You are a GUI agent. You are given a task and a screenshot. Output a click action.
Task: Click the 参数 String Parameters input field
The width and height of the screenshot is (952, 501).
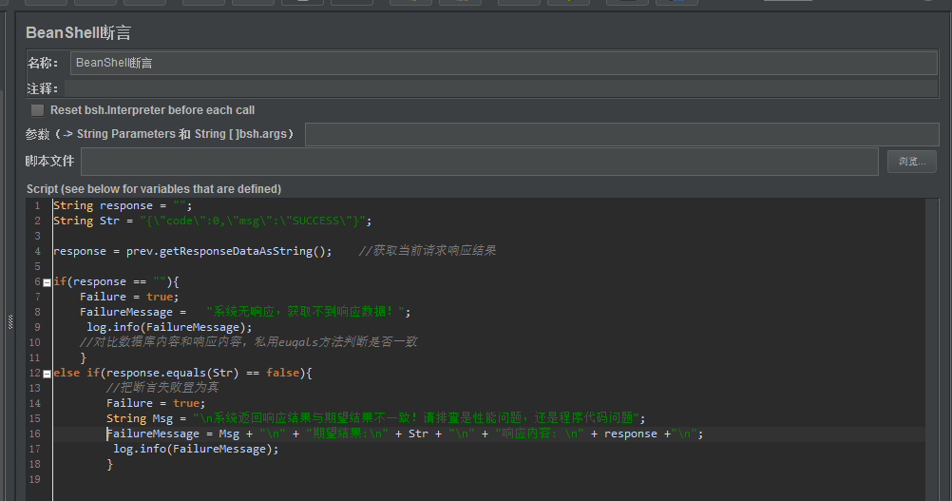pyautogui.click(x=621, y=134)
